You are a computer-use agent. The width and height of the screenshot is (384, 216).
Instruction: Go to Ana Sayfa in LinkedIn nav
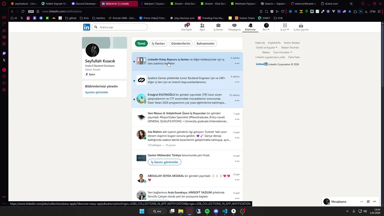(x=186, y=27)
